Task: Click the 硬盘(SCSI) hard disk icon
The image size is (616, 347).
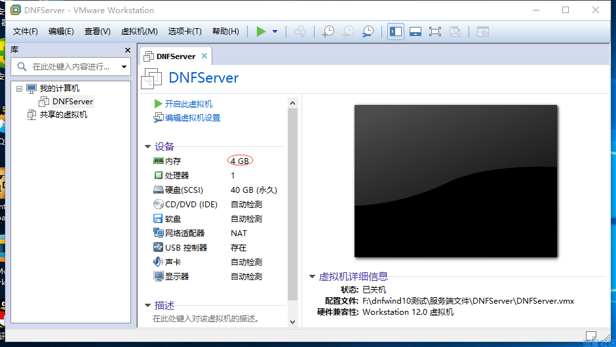Action: tap(159, 190)
